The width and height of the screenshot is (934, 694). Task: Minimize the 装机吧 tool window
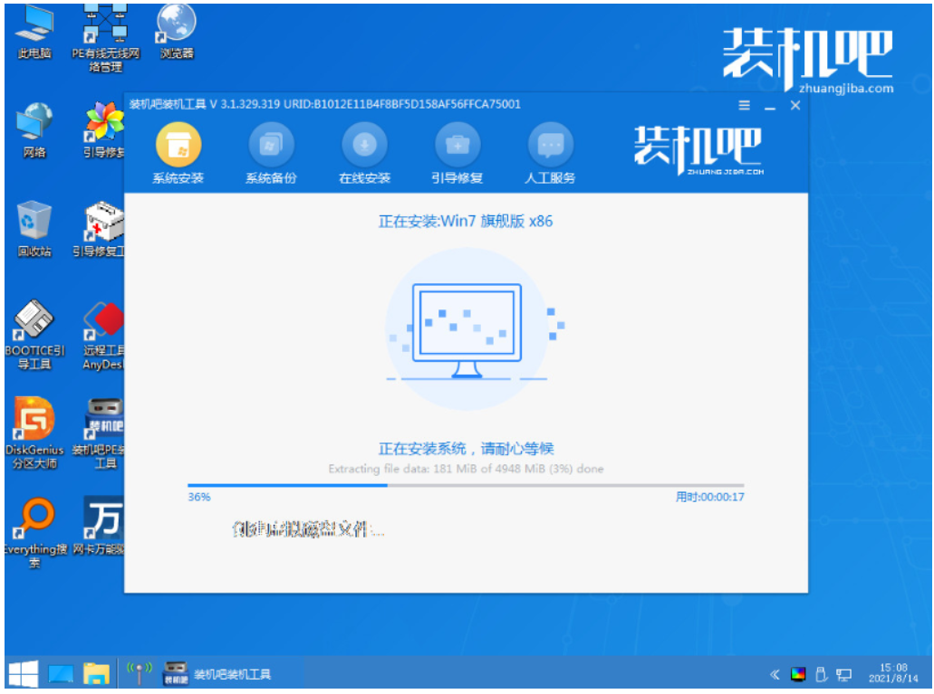tap(770, 107)
